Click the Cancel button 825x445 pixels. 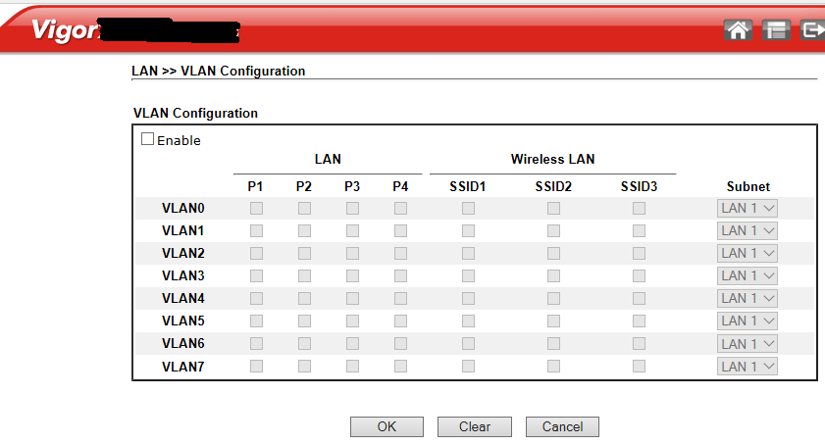562,426
